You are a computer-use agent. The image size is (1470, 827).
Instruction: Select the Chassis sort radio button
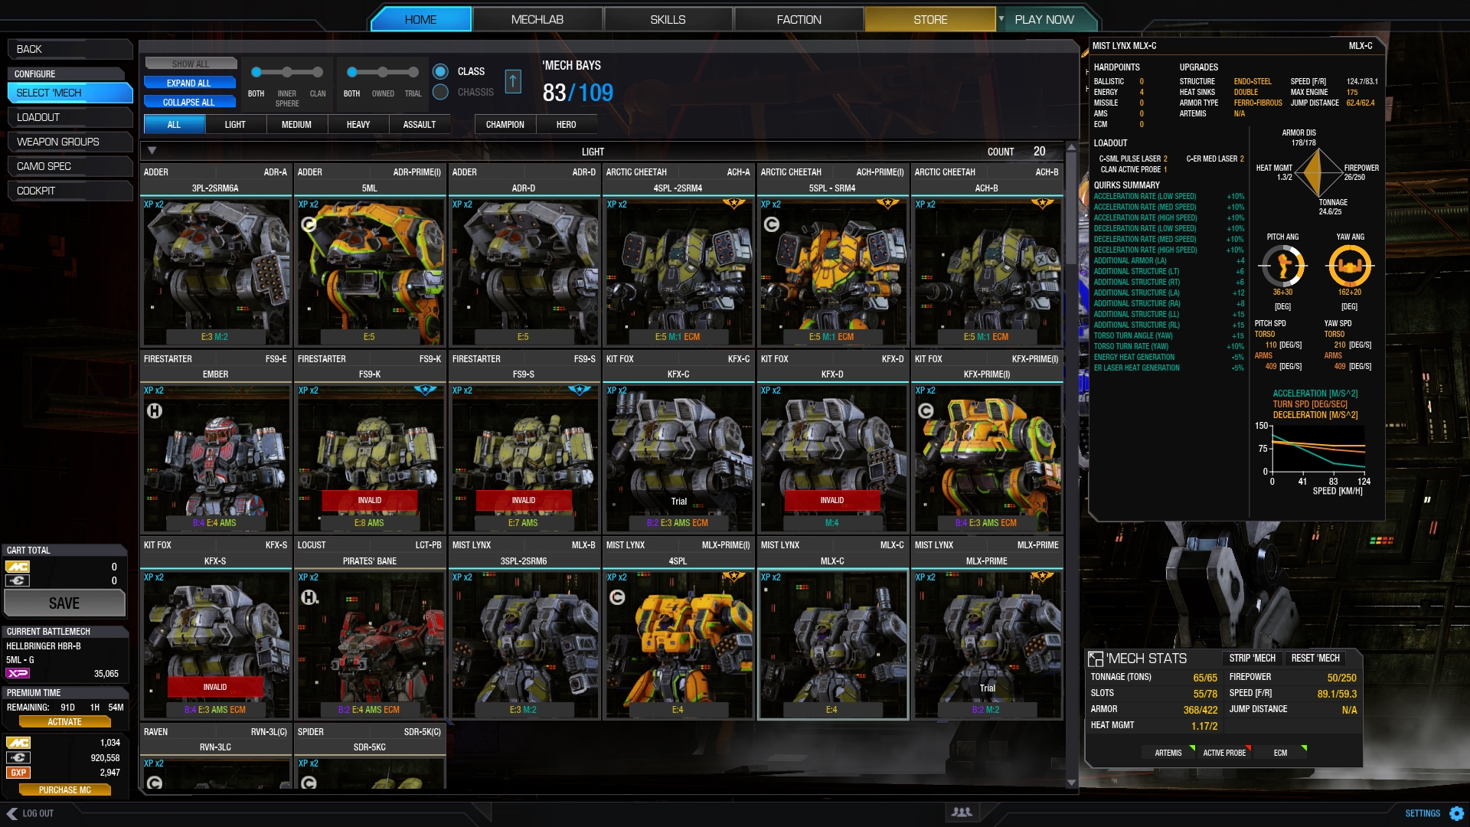440,92
